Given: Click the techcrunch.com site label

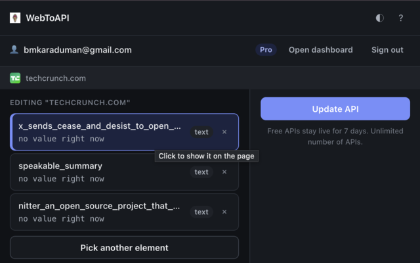Looking at the screenshot, I should coord(56,78).
